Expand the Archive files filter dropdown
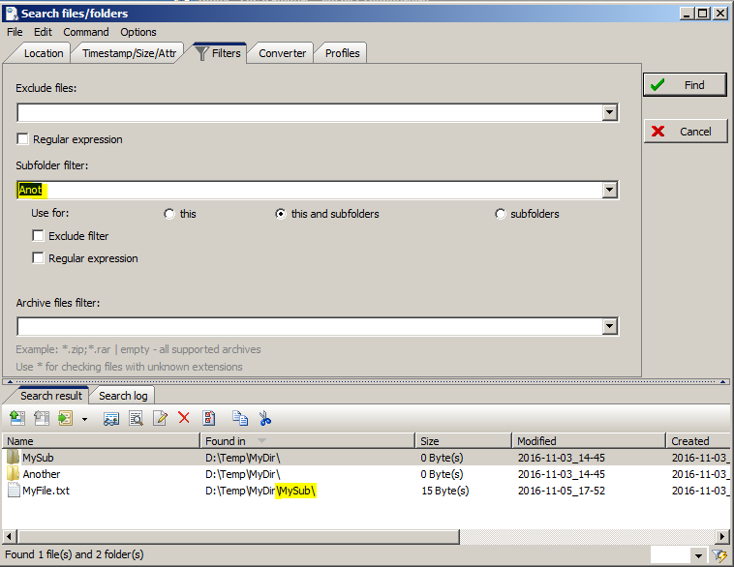Image resolution: width=734 pixels, height=567 pixels. [x=609, y=327]
